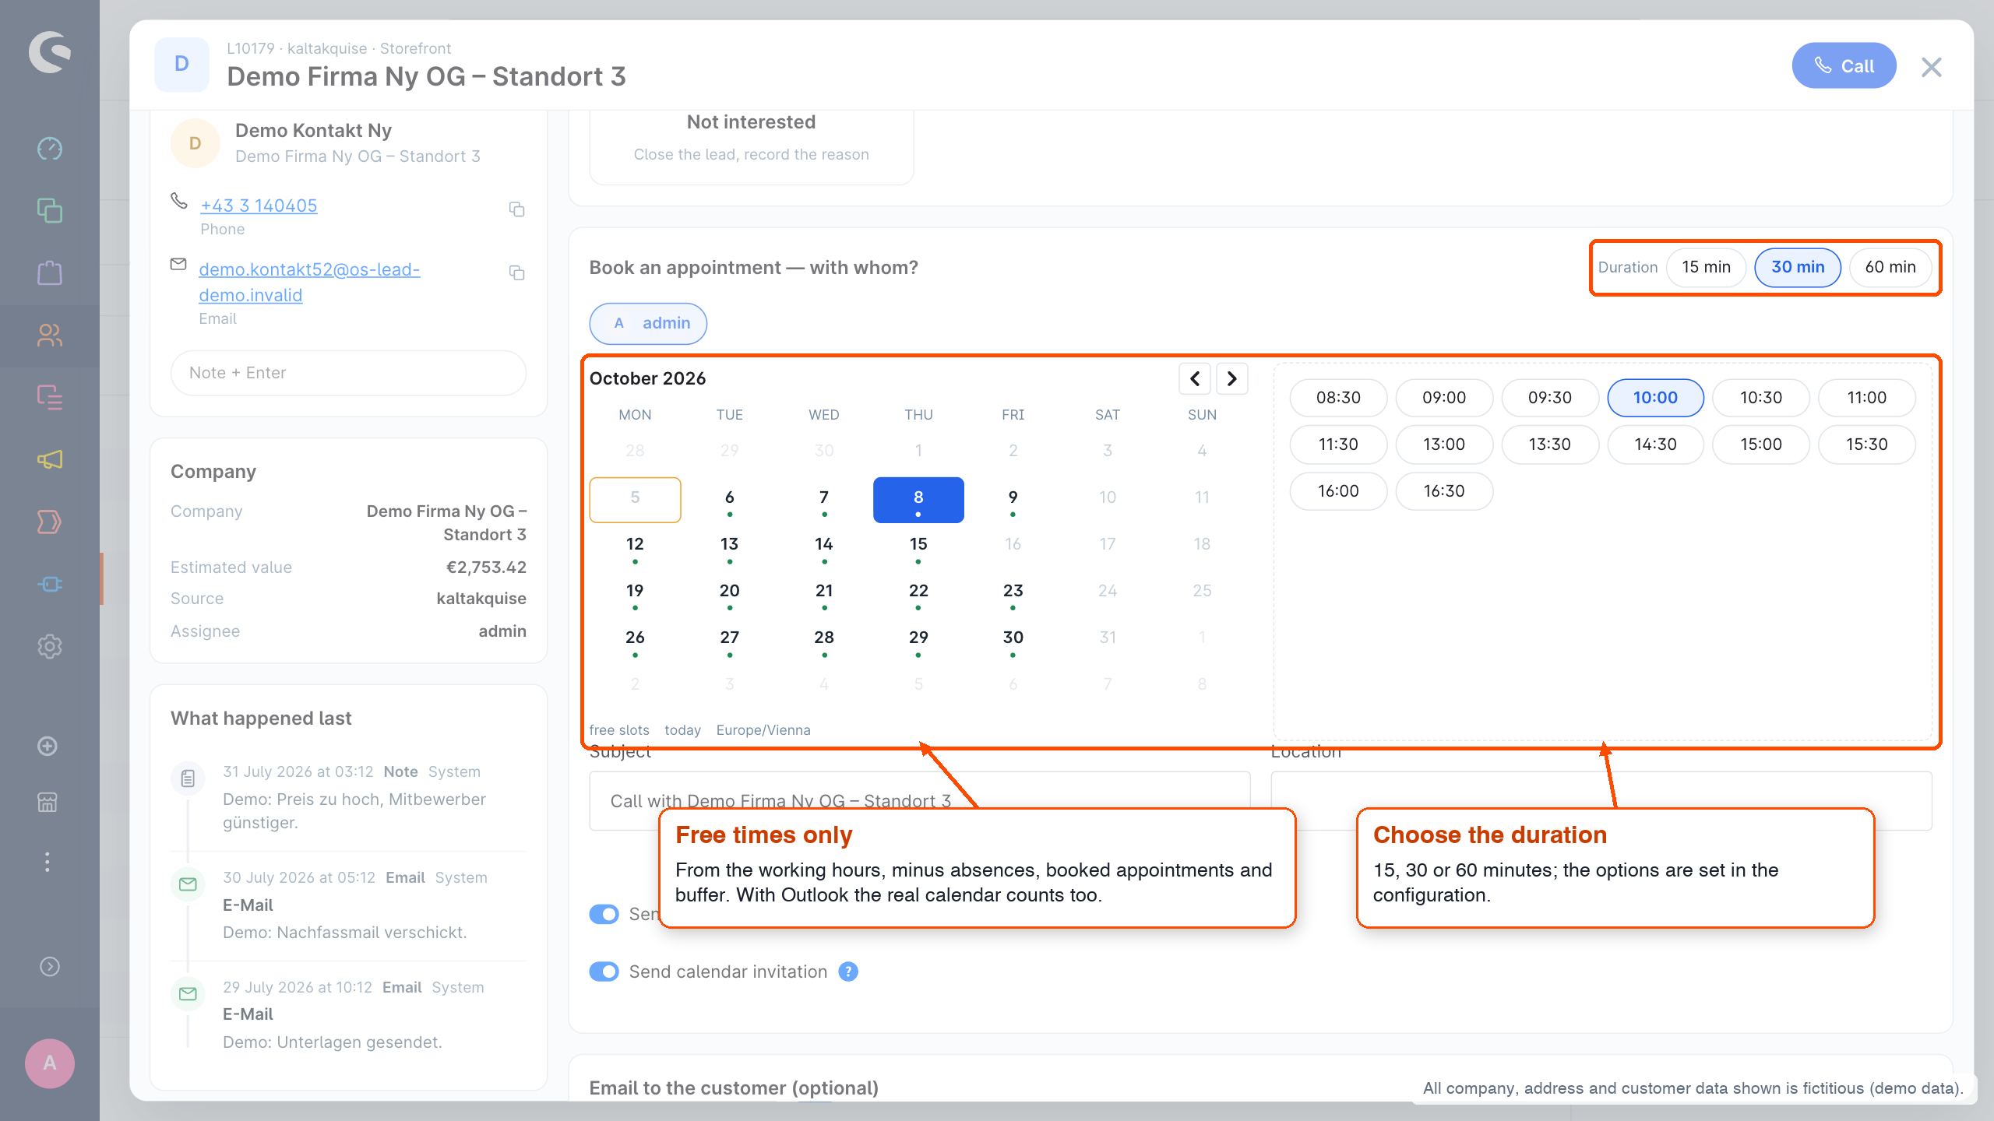This screenshot has width=1994, height=1121.
Task: Open phone link +43 3 140405
Action: click(x=259, y=206)
